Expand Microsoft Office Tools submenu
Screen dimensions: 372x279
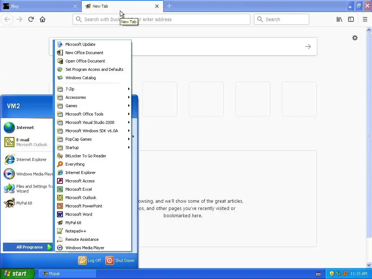click(x=92, y=114)
